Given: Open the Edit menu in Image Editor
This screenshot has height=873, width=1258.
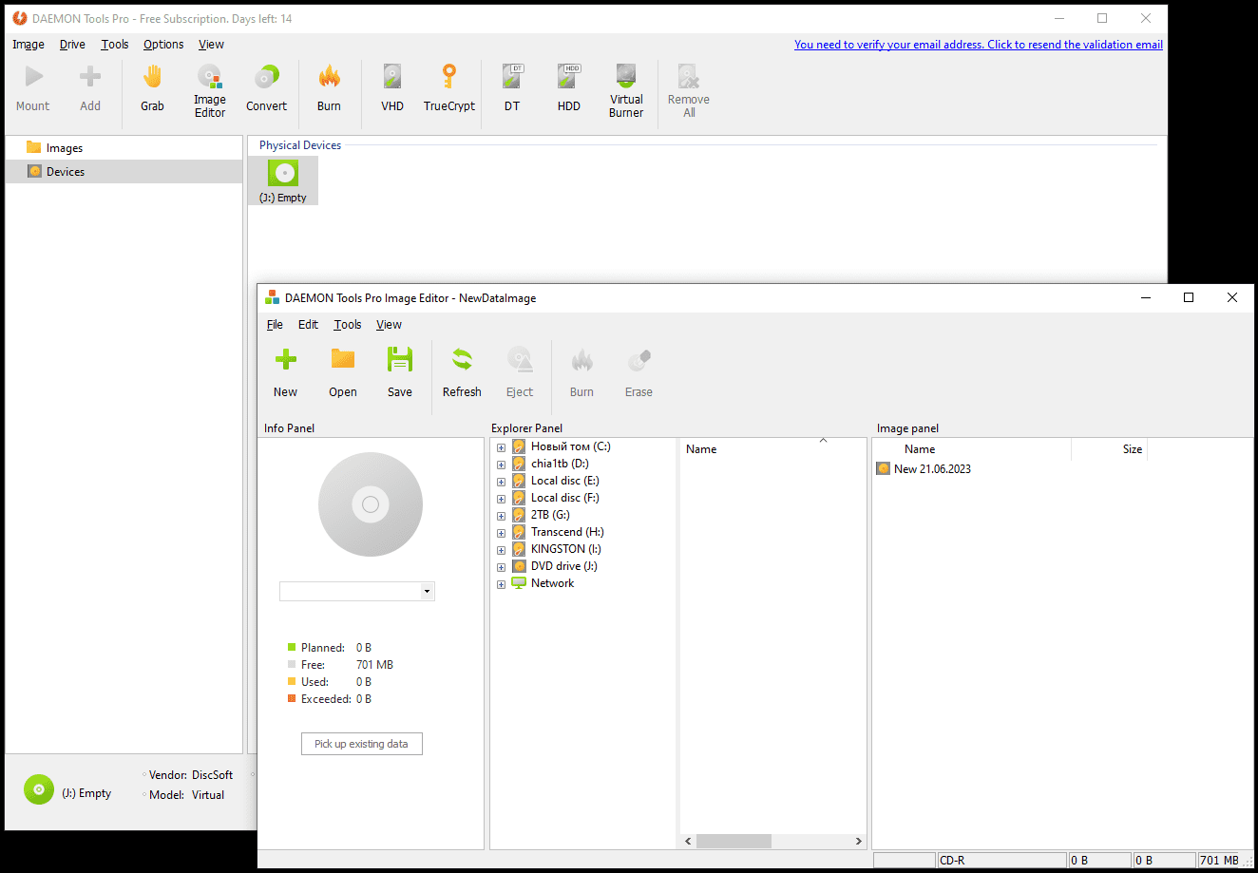Looking at the screenshot, I should 308,325.
